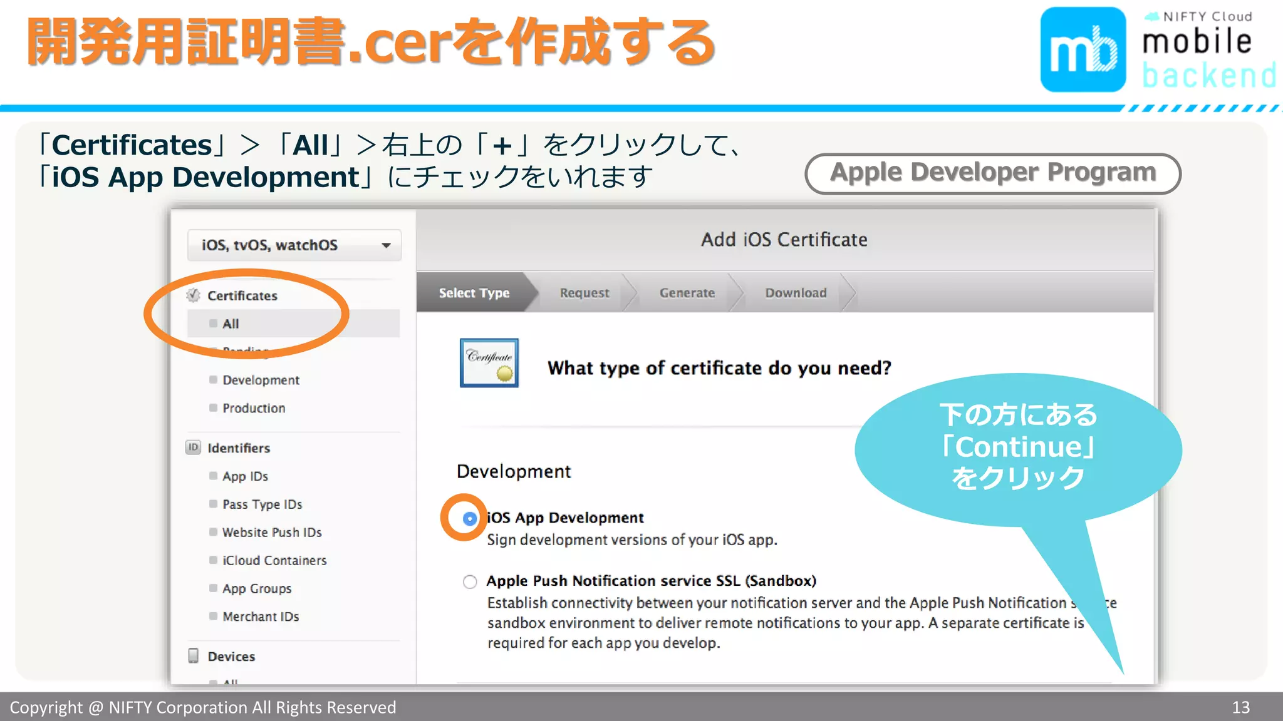Click the bullet icon beside App IDs
Screen dimensions: 1283x721
point(214,476)
